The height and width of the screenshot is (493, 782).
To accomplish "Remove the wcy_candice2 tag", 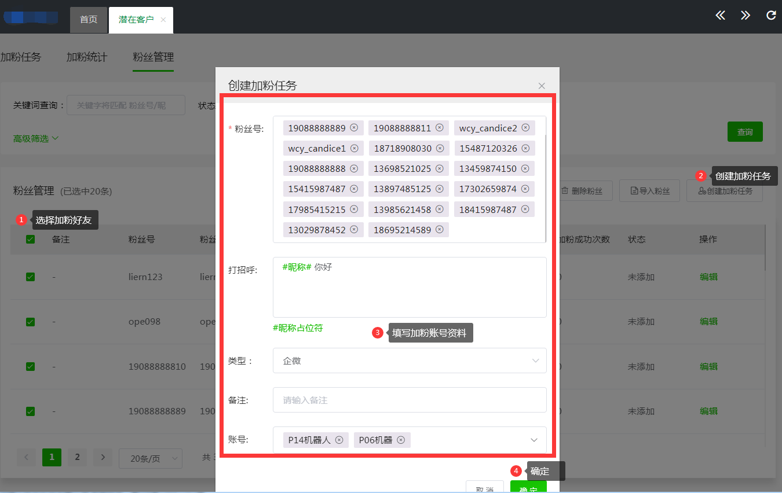I will point(525,128).
